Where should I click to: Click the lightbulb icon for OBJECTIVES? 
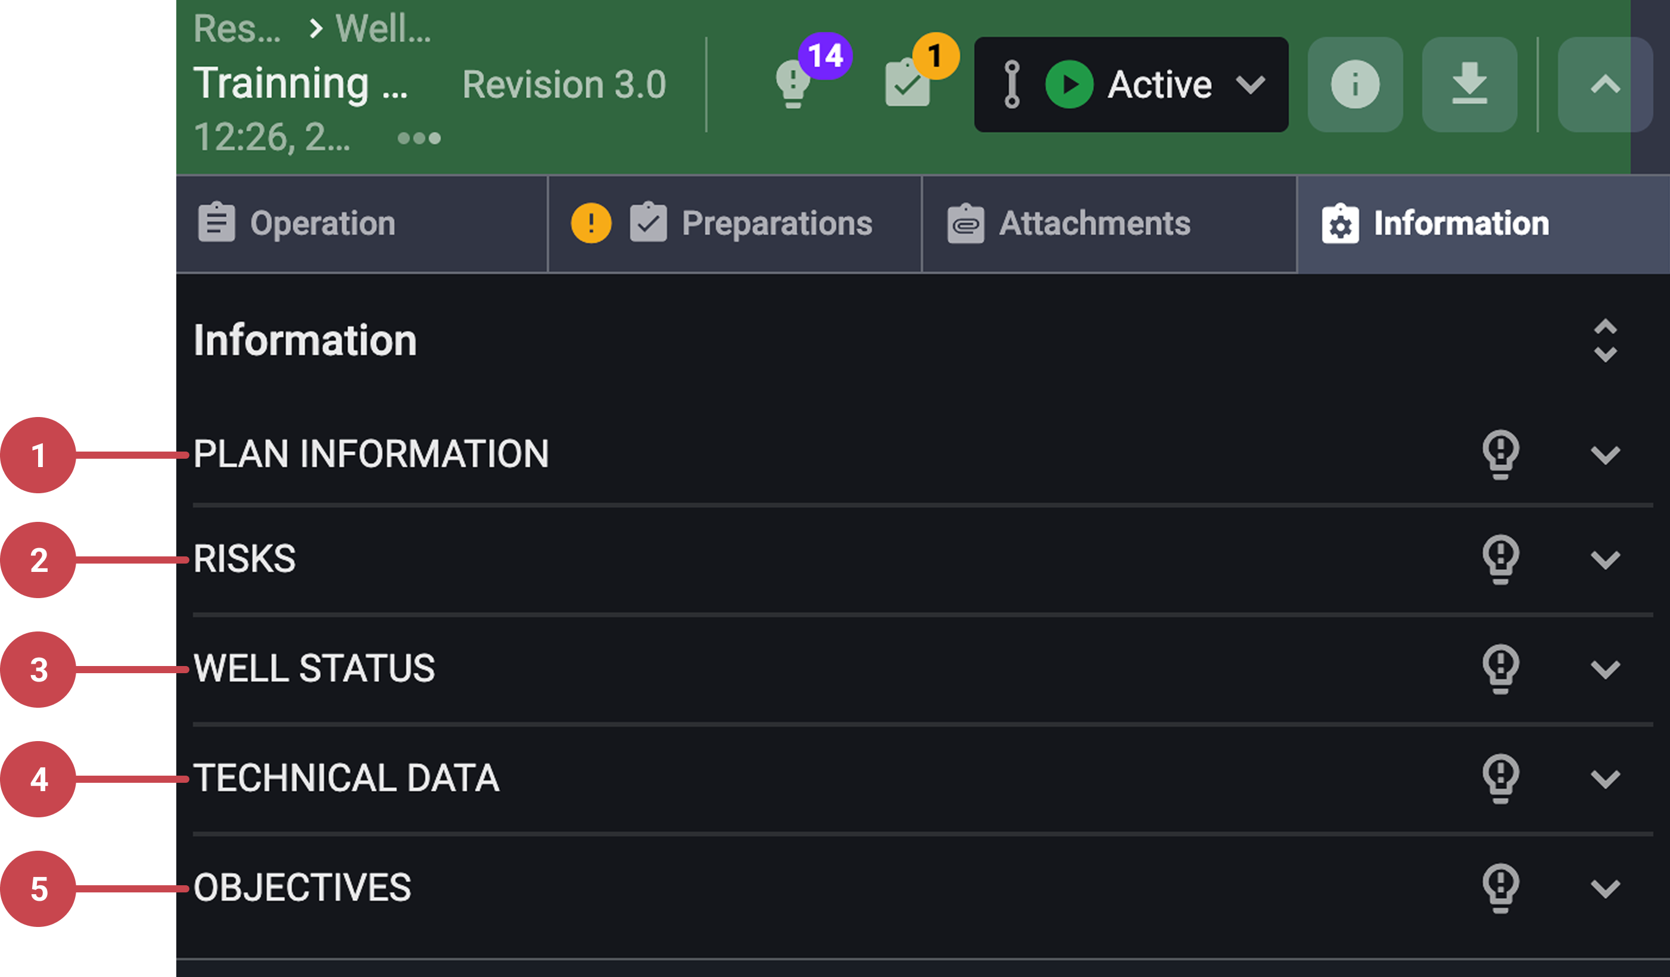pyautogui.click(x=1500, y=888)
